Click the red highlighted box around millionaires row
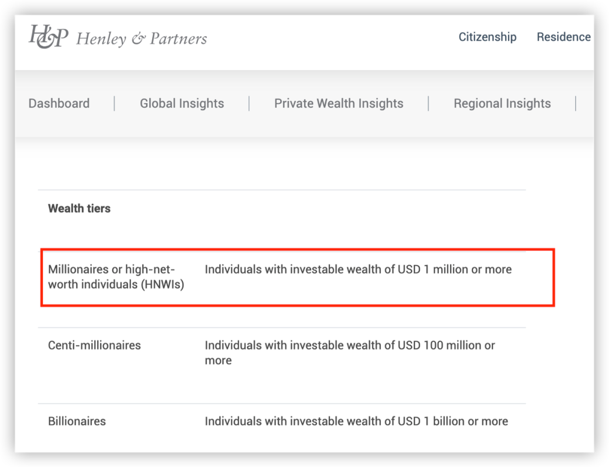The image size is (609, 467). [298, 277]
